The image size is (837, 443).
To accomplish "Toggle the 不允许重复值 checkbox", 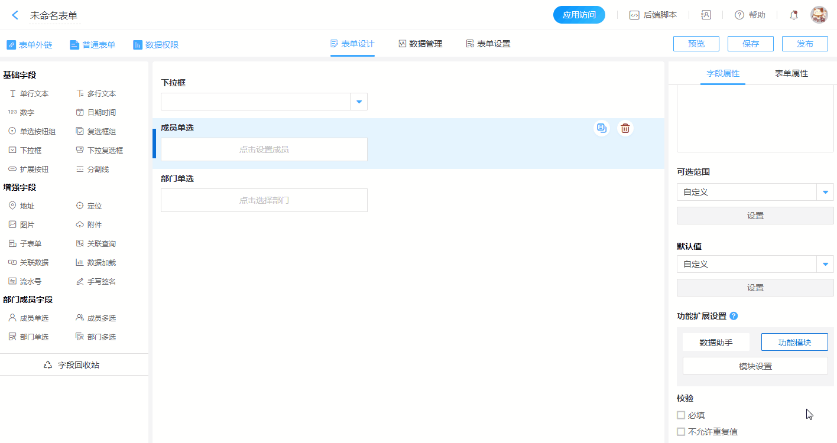I will 681,432.
